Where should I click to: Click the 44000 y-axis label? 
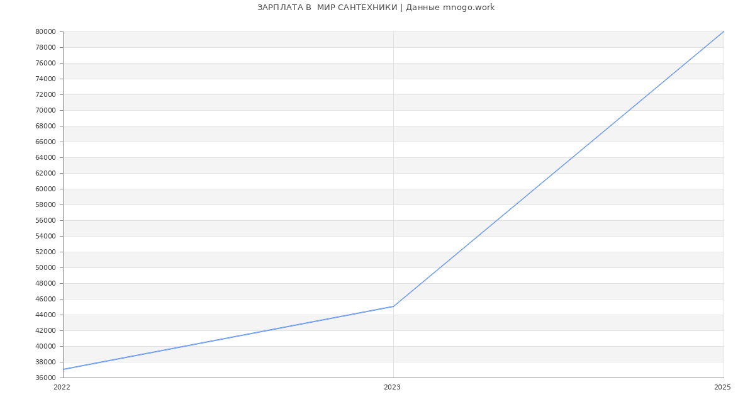[x=46, y=315]
